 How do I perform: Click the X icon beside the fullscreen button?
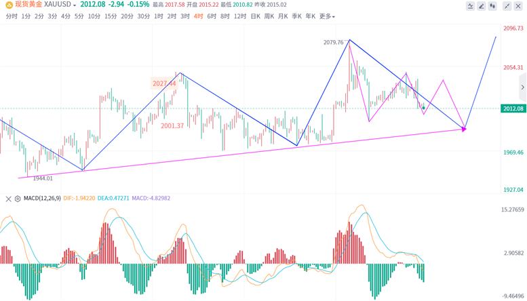click(x=519, y=6)
